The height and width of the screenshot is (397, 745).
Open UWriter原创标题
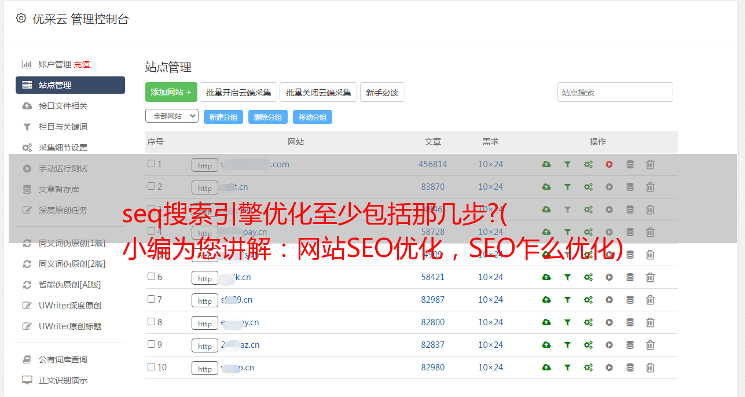70,326
